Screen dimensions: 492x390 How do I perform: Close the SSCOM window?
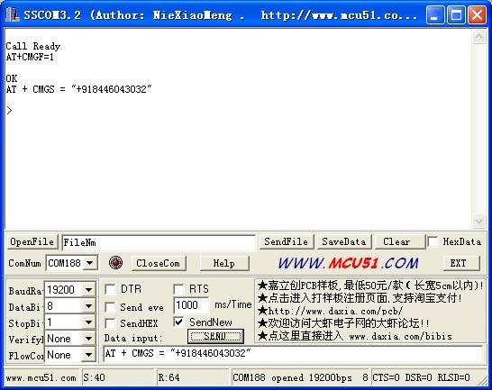click(477, 14)
